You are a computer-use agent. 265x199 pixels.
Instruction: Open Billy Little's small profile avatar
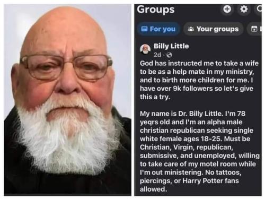click(x=145, y=49)
